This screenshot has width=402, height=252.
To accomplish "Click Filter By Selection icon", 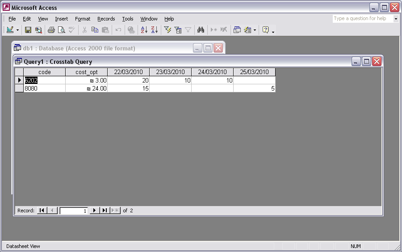I will (167, 30).
